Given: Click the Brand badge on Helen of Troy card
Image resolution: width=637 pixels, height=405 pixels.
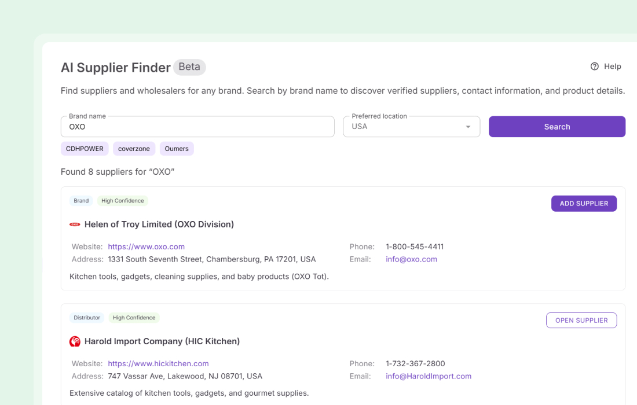Looking at the screenshot, I should (81, 200).
